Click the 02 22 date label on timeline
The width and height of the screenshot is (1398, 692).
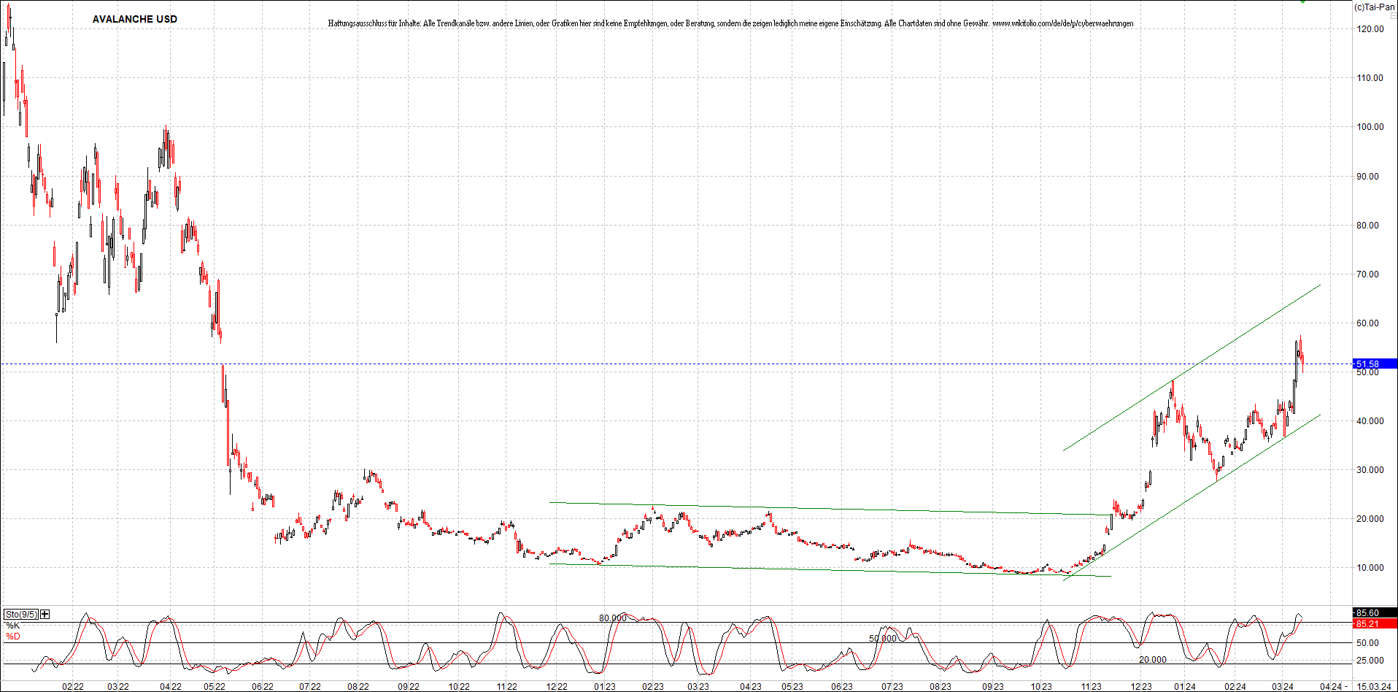pos(73,686)
